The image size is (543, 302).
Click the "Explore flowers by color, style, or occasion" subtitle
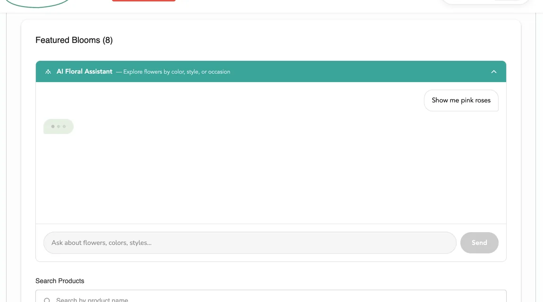[177, 72]
